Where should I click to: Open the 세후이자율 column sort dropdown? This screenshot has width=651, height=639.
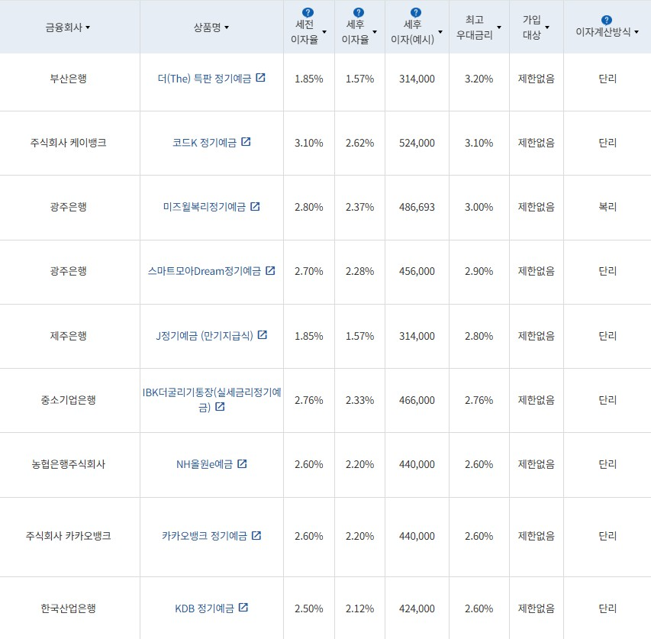(x=374, y=31)
